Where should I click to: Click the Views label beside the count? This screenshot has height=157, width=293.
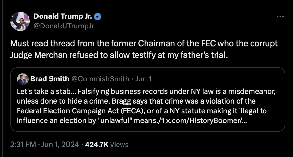119,145
